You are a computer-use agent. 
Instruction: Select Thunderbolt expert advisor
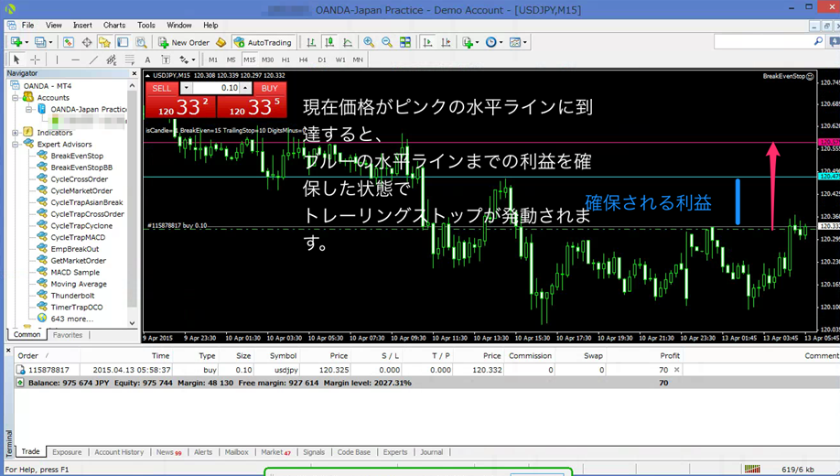72,296
